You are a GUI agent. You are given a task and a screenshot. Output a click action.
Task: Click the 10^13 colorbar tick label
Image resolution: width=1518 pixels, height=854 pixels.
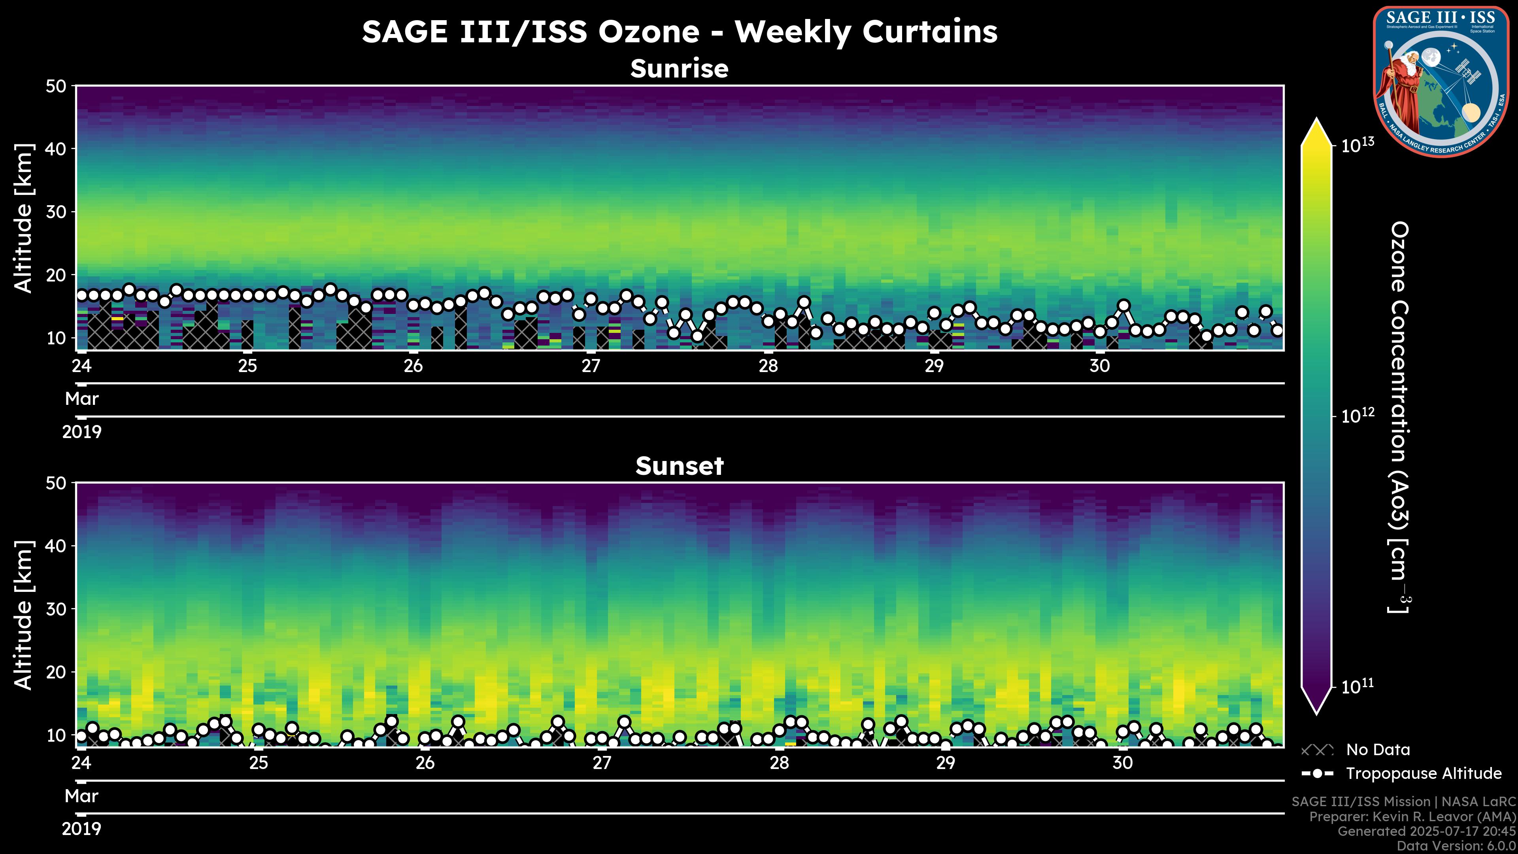pos(1358,145)
